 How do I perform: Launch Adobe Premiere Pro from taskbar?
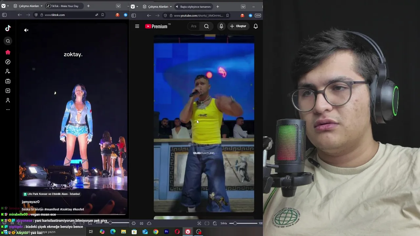pos(166,232)
